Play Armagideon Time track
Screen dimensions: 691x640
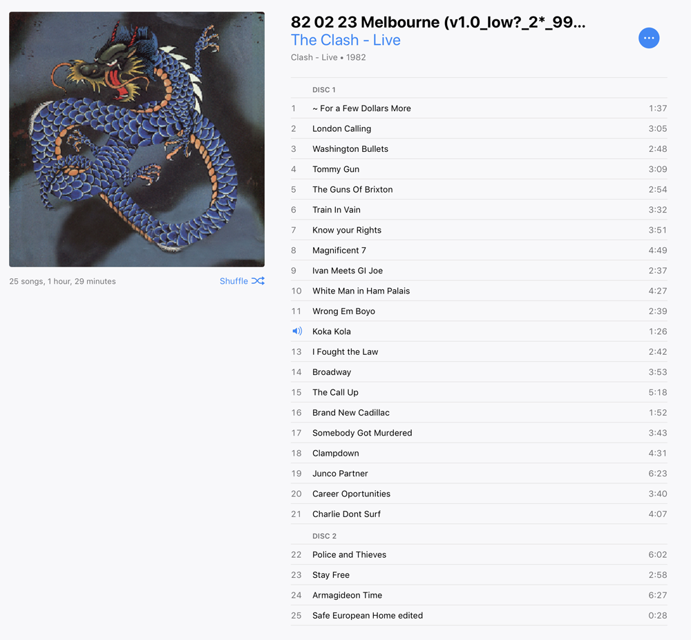point(479,595)
